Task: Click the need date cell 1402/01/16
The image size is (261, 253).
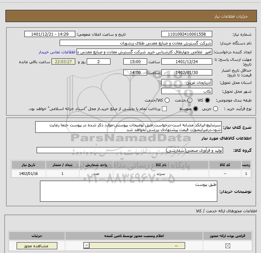Action: point(28,174)
